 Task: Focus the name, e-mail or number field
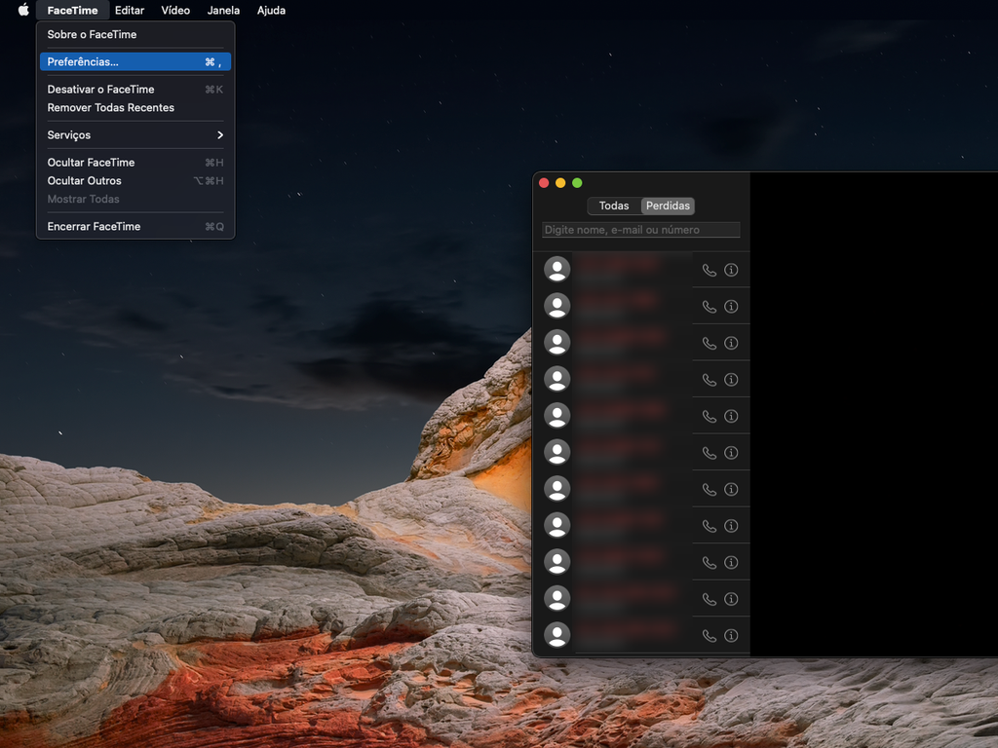(641, 230)
